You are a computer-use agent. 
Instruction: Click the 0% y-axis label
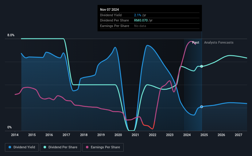pos(10,127)
